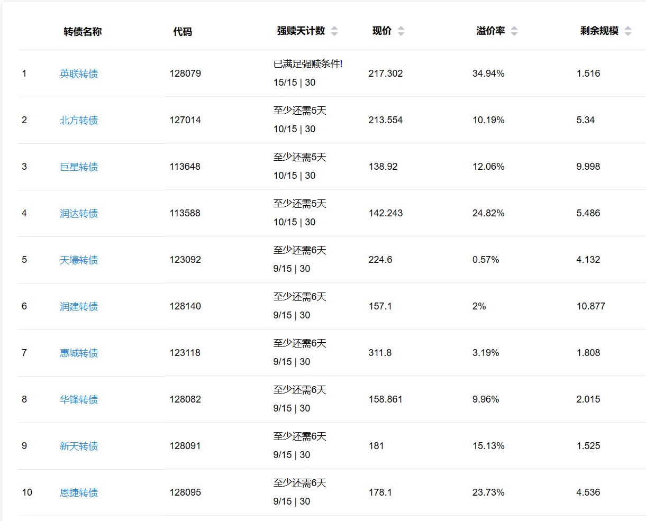Viewport: 646px width, 521px height.
Task: Open the 新天转债 link
Action: (x=79, y=446)
